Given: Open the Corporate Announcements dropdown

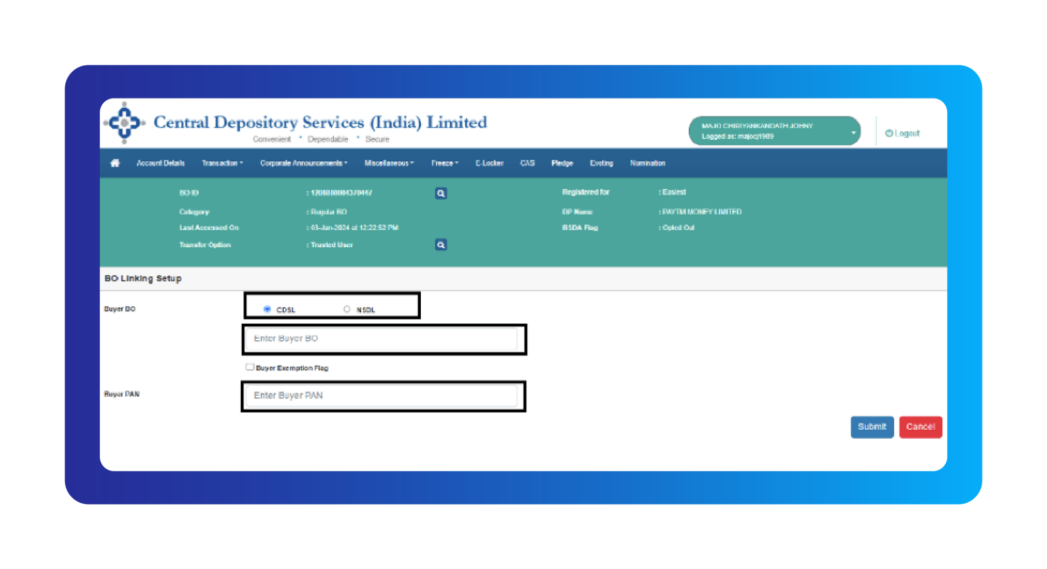Looking at the screenshot, I should 304,163.
